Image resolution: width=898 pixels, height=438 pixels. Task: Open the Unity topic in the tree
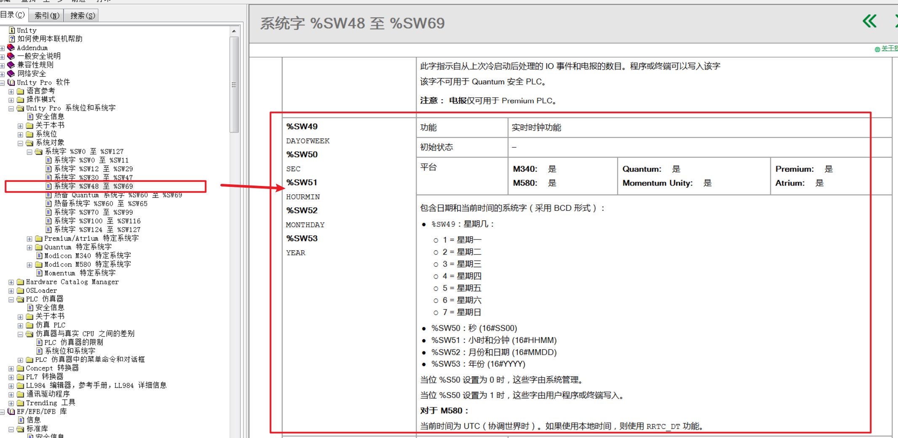(27, 30)
